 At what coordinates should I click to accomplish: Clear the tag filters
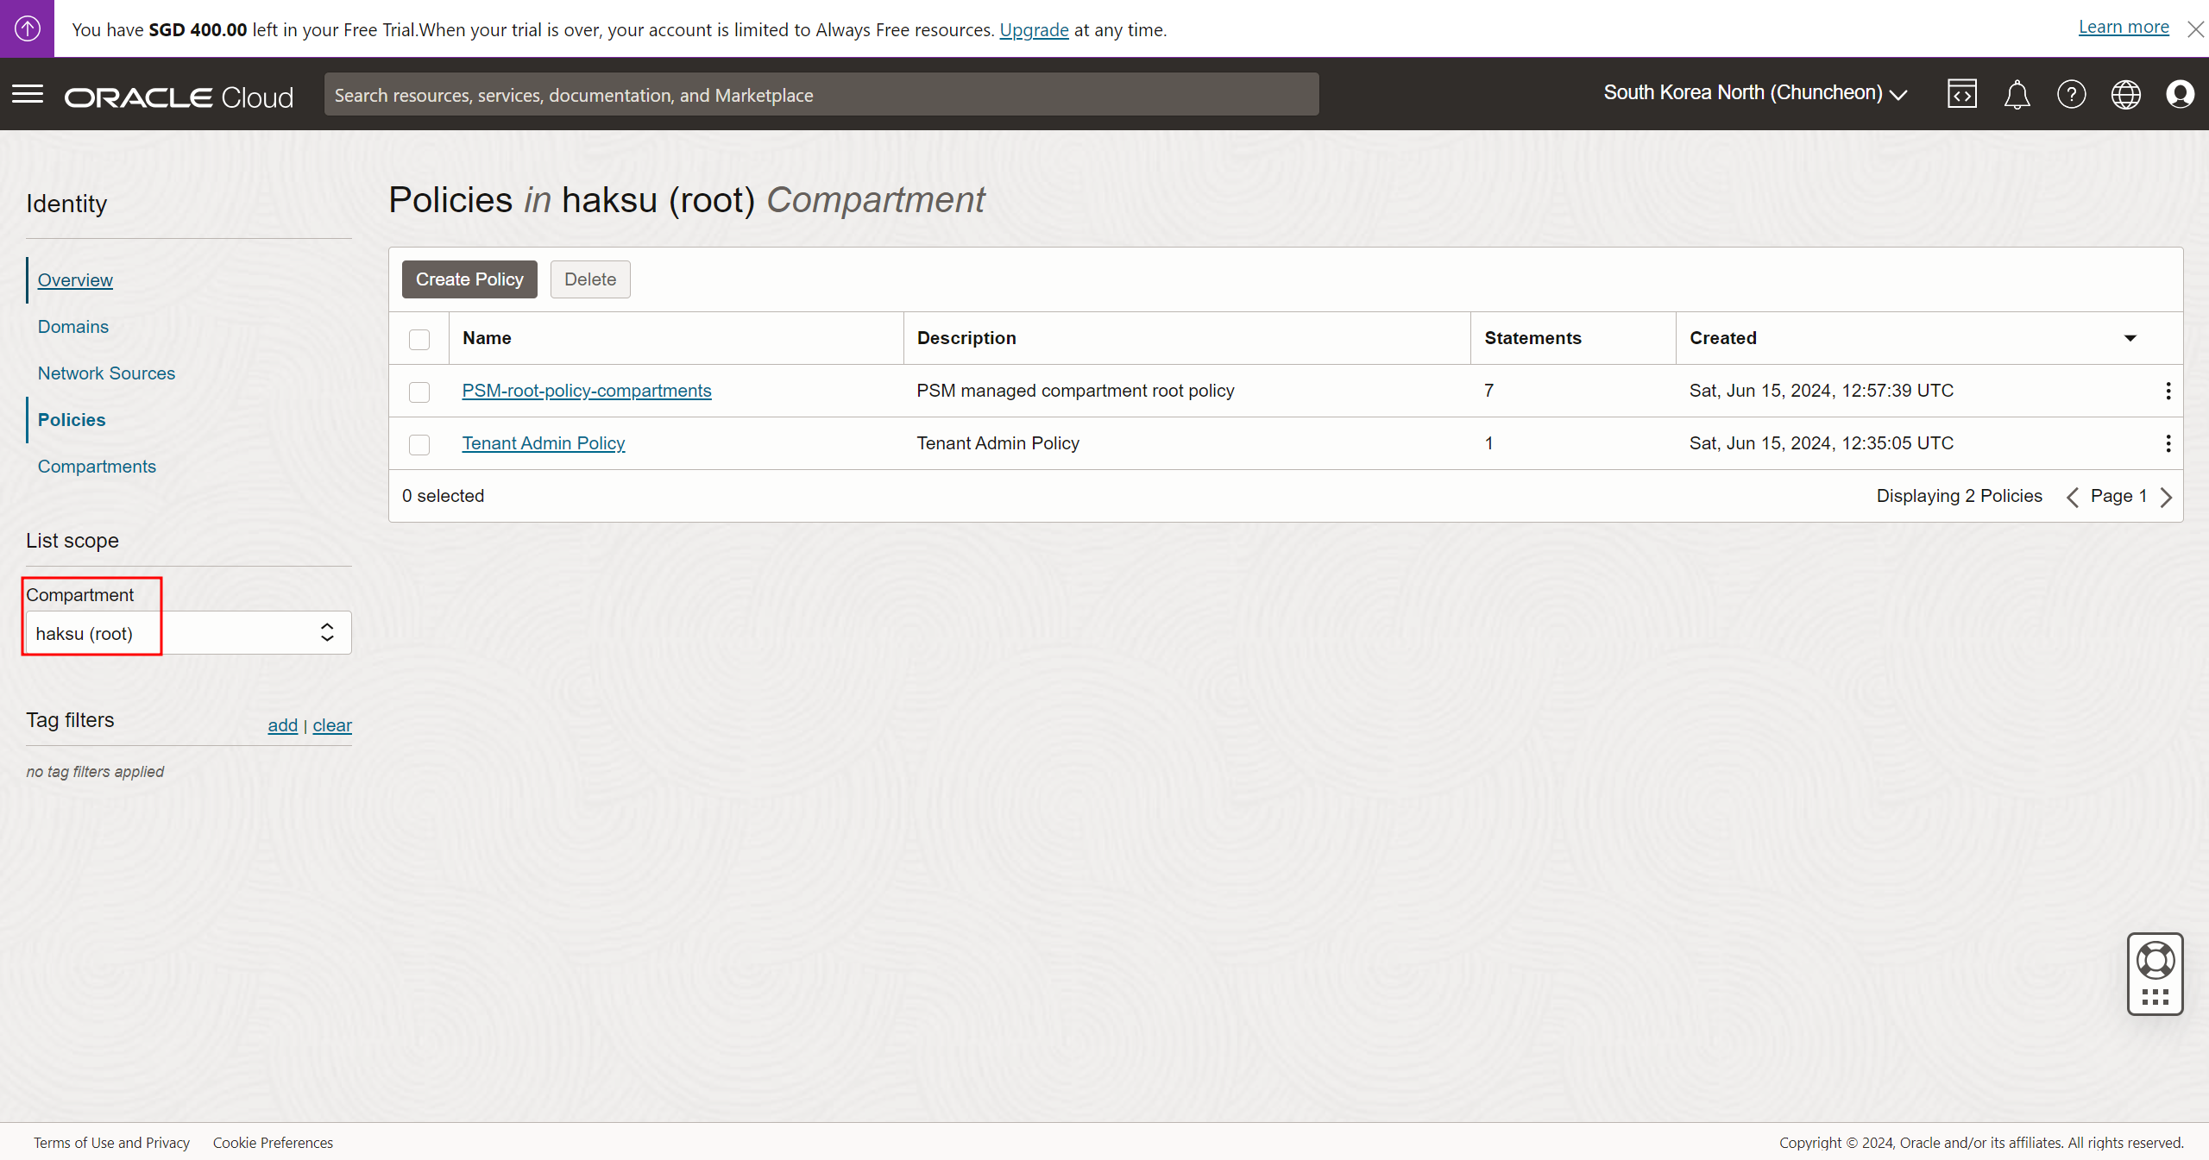332,725
